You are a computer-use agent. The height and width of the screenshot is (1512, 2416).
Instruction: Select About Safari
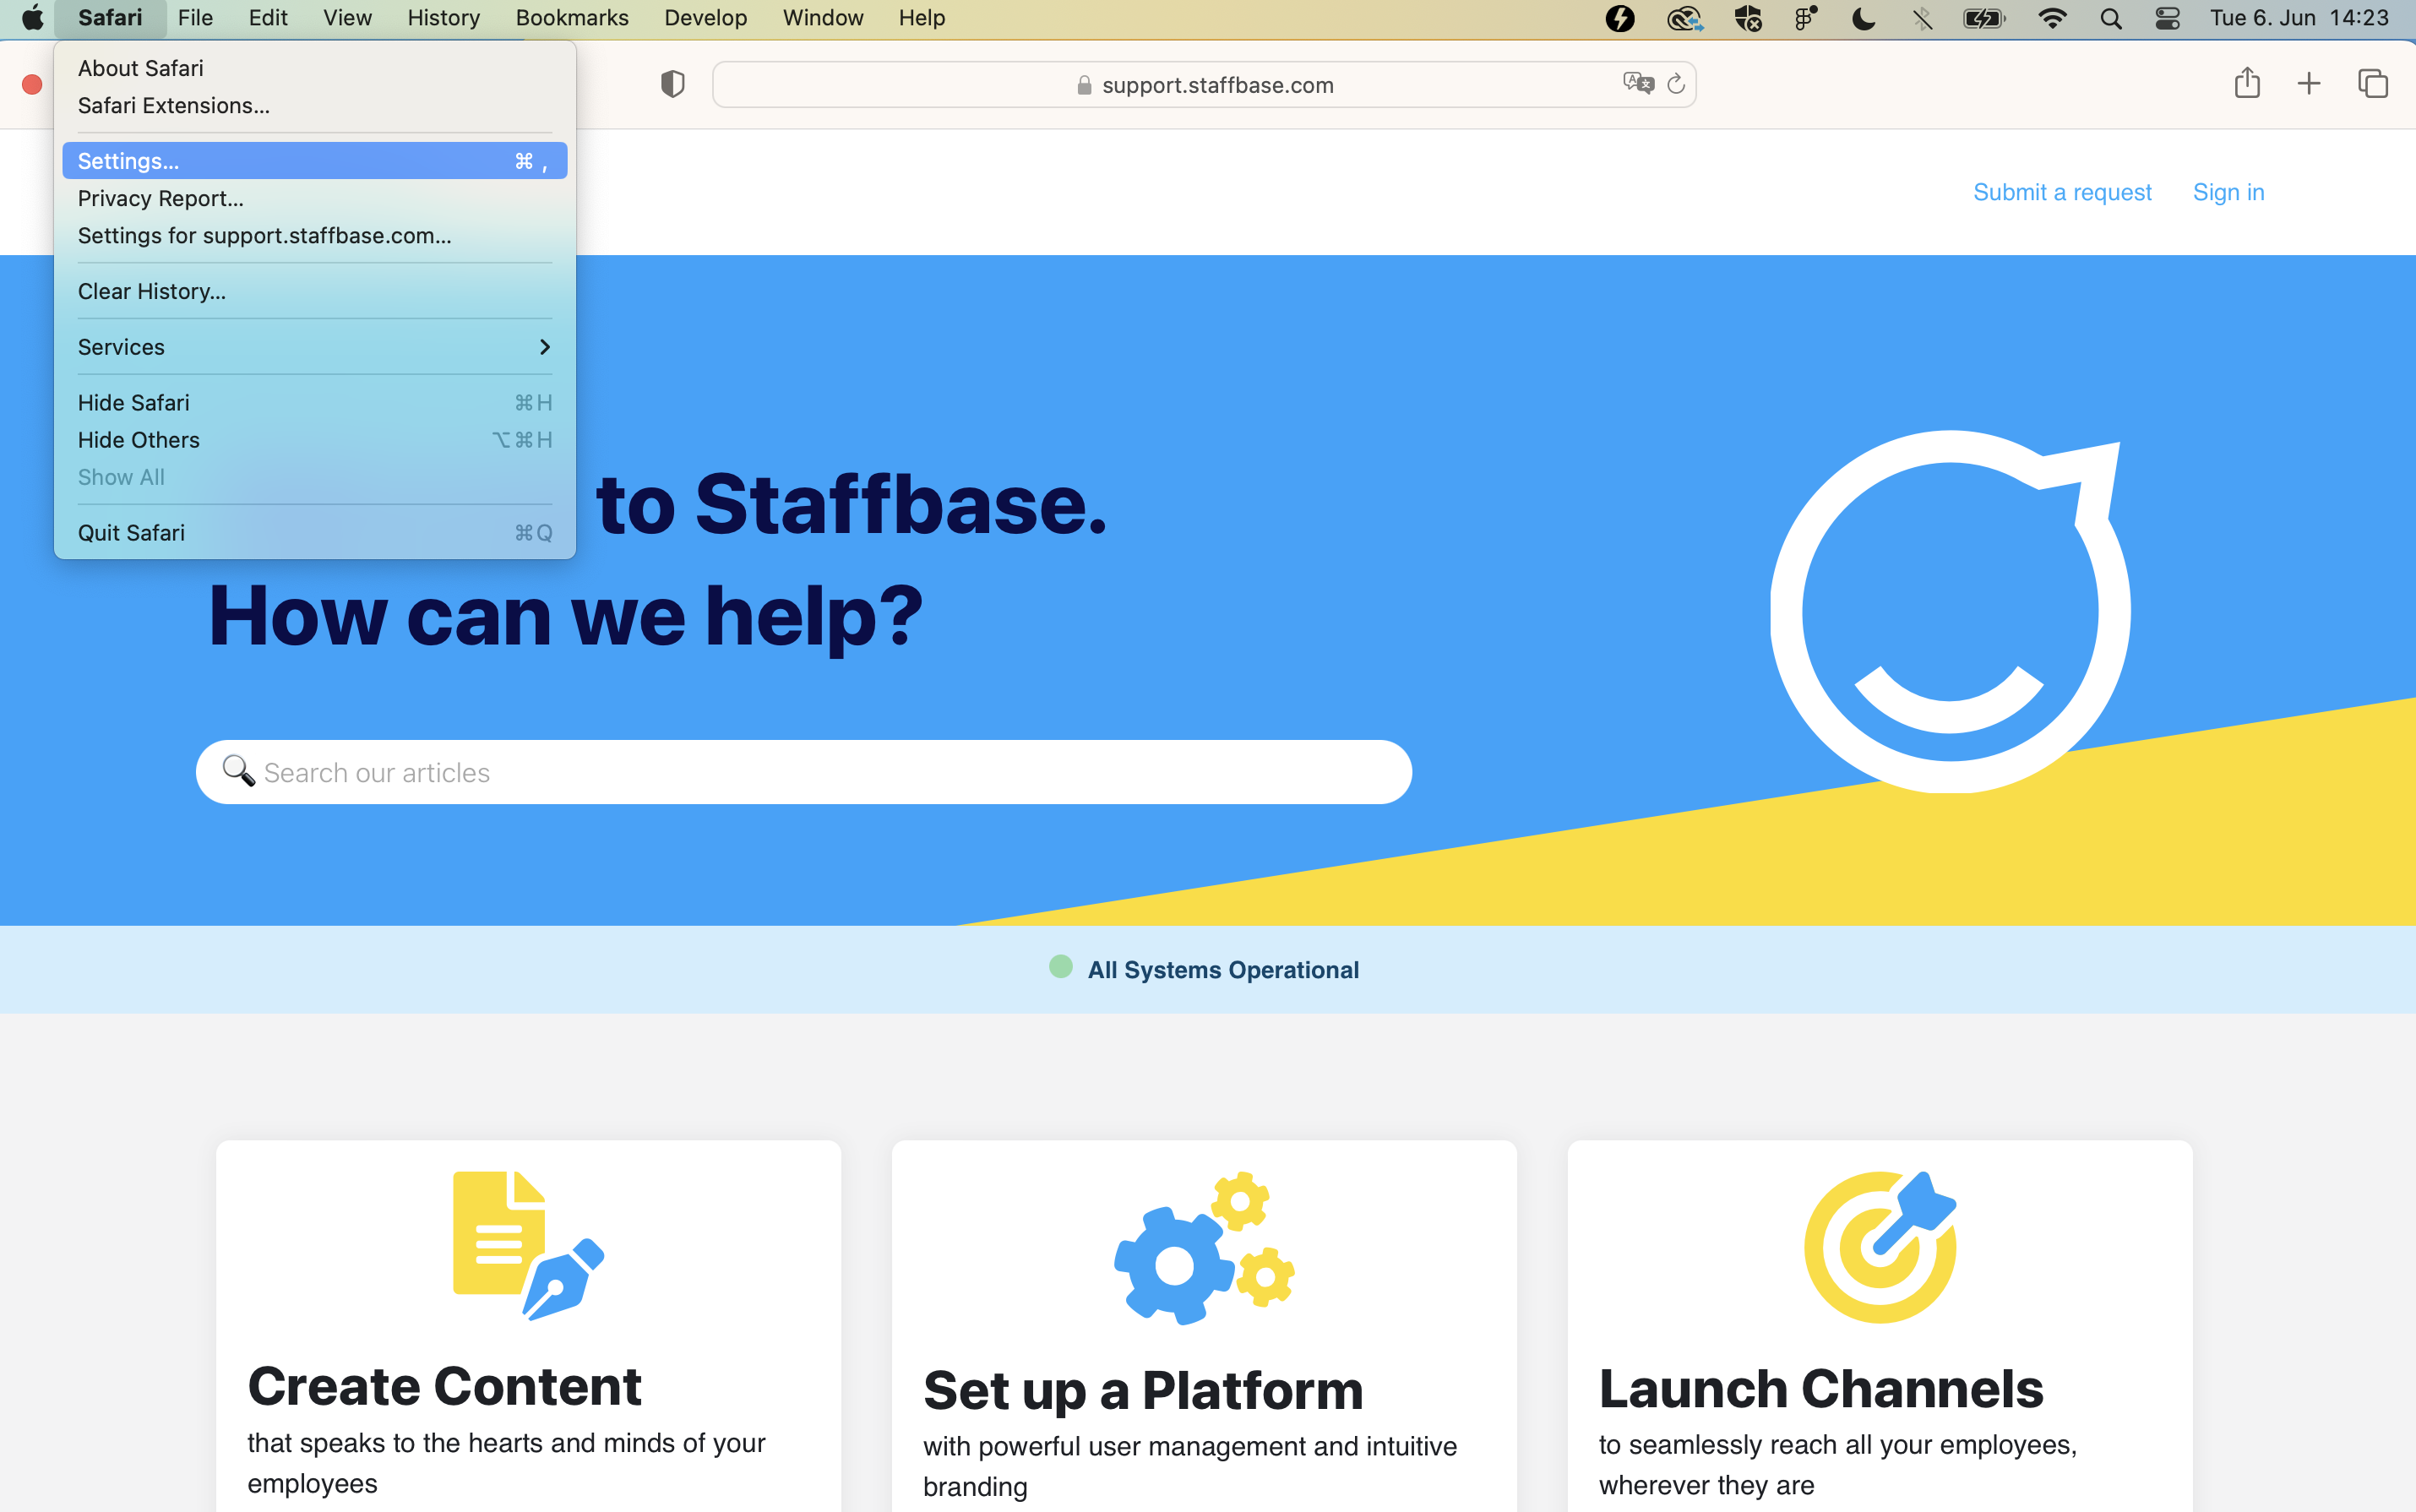pyautogui.click(x=315, y=68)
